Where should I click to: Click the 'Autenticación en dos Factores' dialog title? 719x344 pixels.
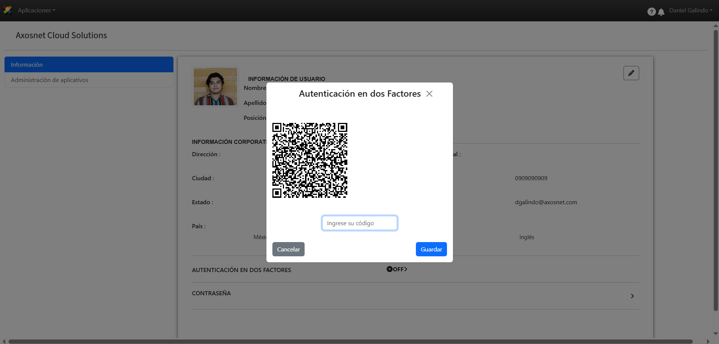click(x=360, y=94)
